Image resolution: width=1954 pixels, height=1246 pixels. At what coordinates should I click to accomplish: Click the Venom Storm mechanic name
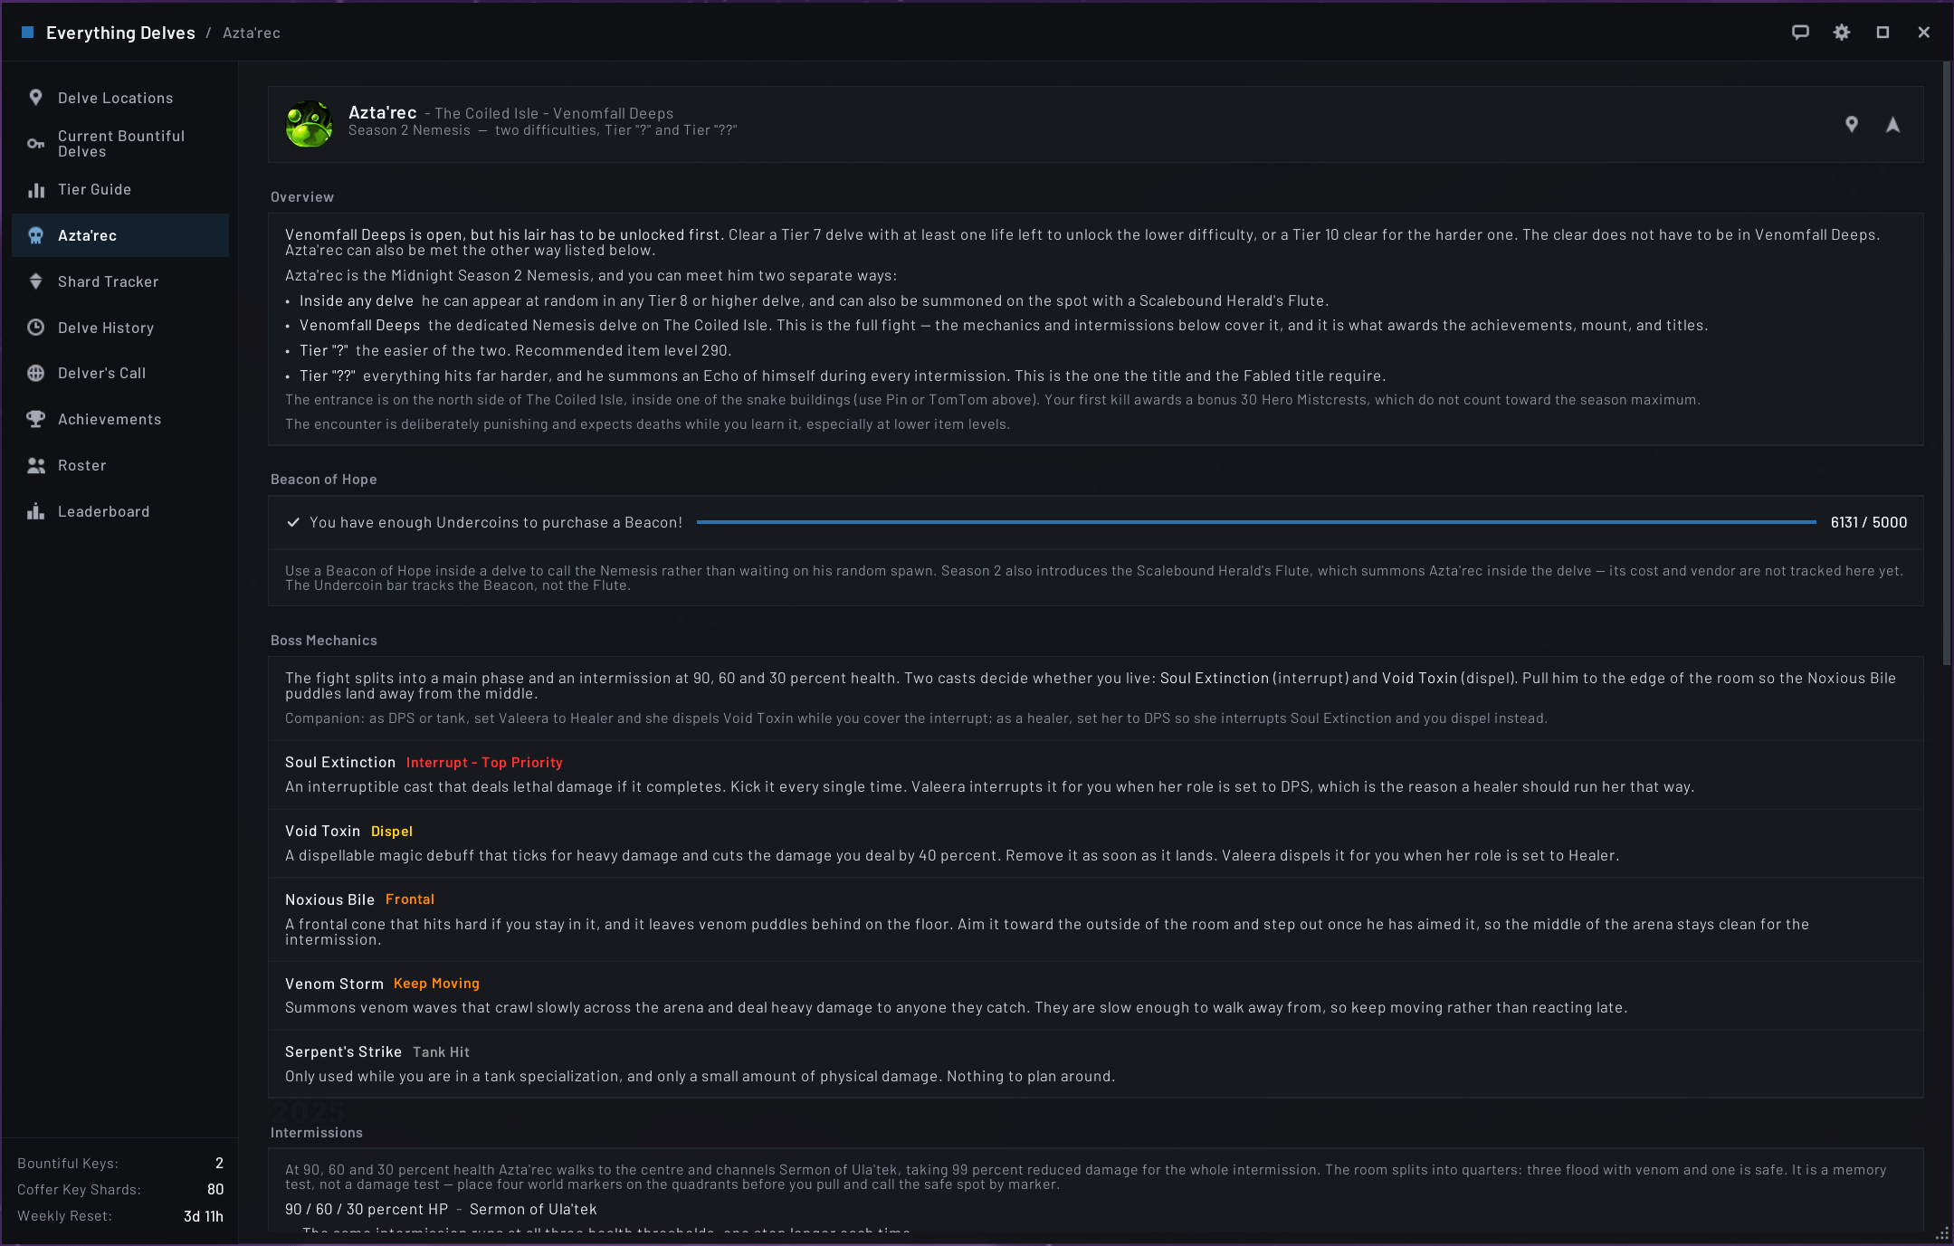[334, 984]
